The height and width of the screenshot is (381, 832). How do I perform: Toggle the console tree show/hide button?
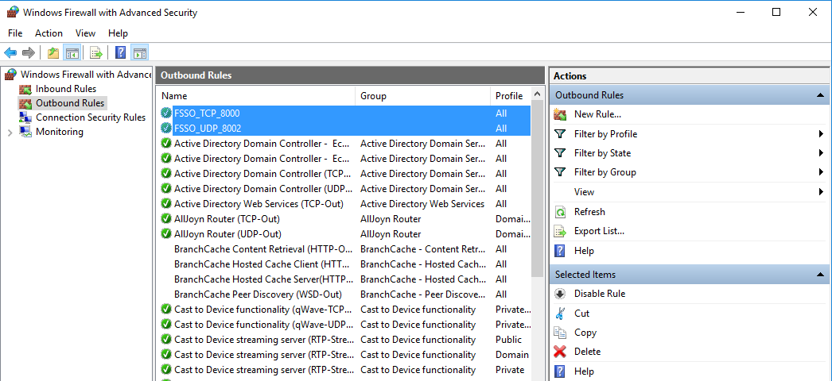(72, 53)
